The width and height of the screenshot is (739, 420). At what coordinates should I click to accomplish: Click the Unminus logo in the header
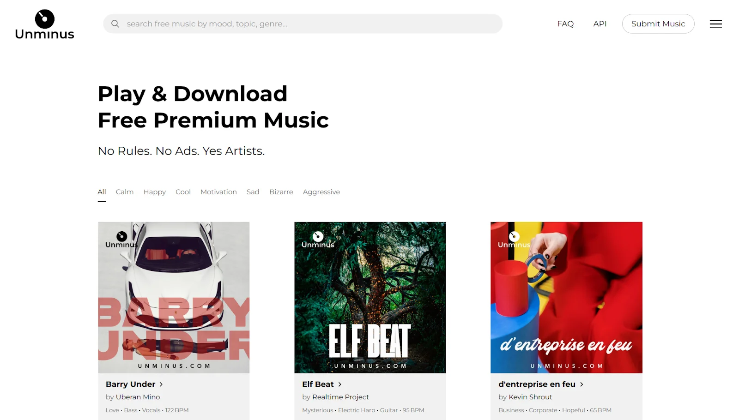(x=44, y=24)
